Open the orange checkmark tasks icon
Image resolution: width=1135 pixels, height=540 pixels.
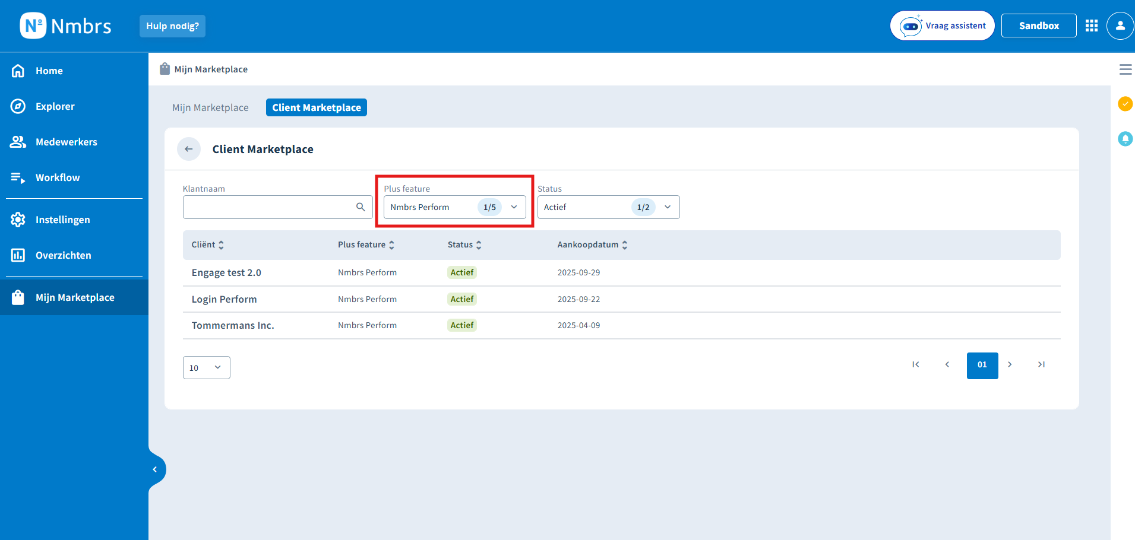click(x=1125, y=104)
